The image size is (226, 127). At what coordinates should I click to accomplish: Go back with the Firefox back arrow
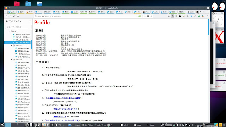point(7,16)
